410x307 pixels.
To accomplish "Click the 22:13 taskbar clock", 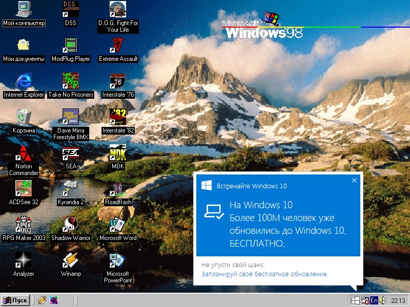I will [x=398, y=301].
